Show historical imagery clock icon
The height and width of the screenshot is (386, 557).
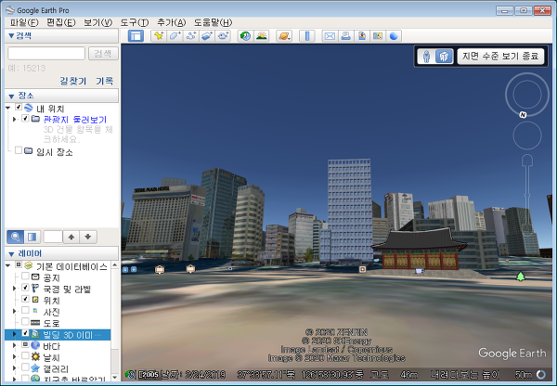pos(245,36)
